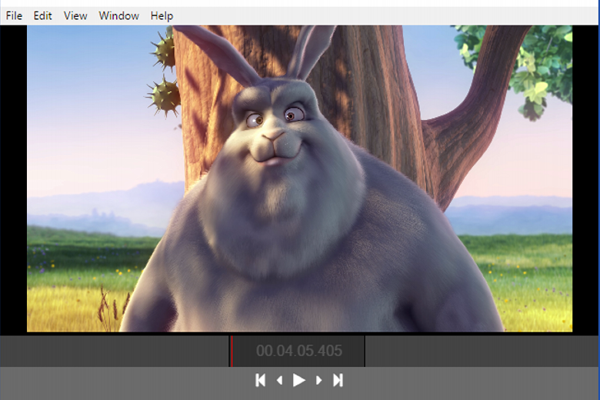Step forward one frame
This screenshot has width=600, height=400.
point(318,381)
